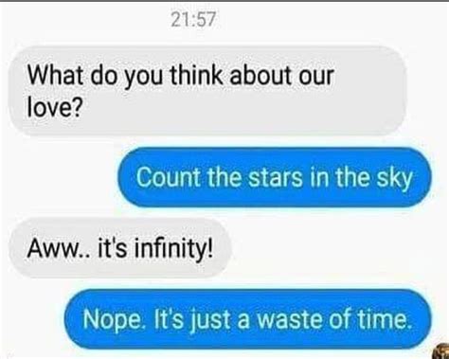Select the "What do you think about our love?" message
This screenshot has height=359, width=449.
coord(207,91)
